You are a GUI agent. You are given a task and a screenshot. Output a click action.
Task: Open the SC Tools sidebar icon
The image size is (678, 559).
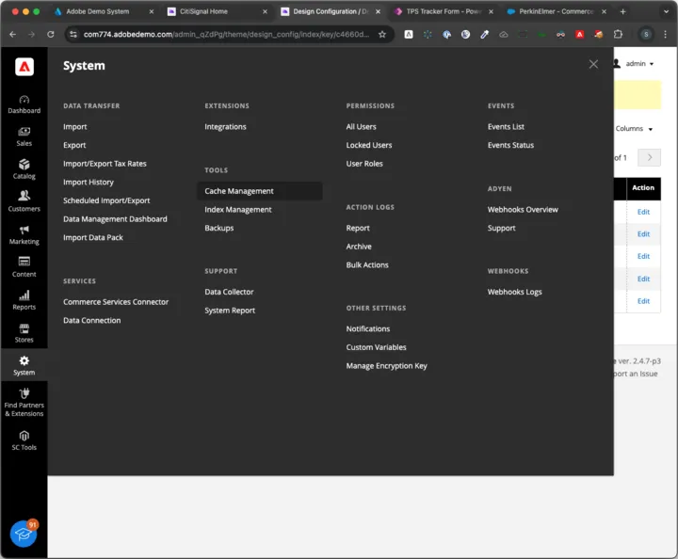pos(24,440)
